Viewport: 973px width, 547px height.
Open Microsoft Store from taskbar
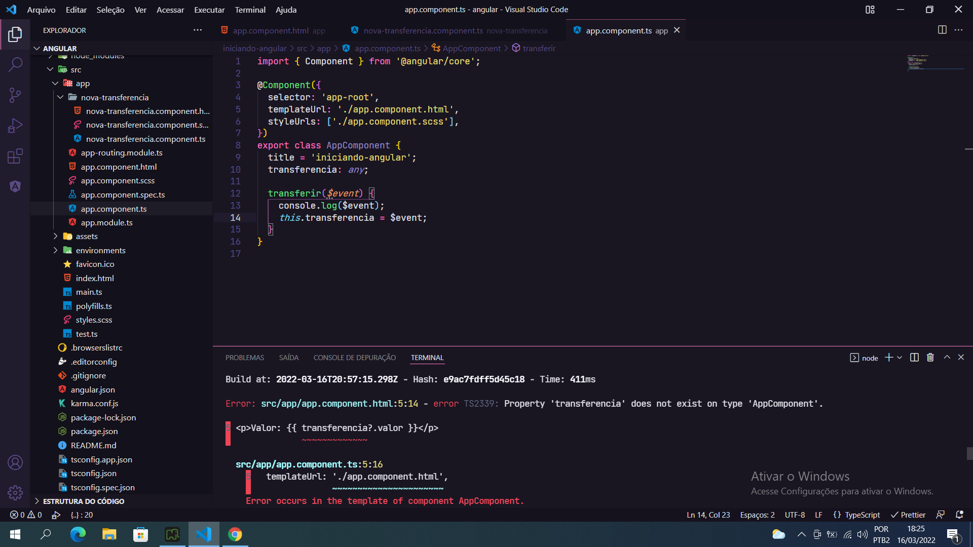[140, 534]
